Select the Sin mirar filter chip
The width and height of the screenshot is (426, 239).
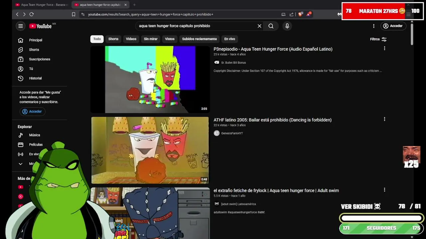click(x=150, y=39)
